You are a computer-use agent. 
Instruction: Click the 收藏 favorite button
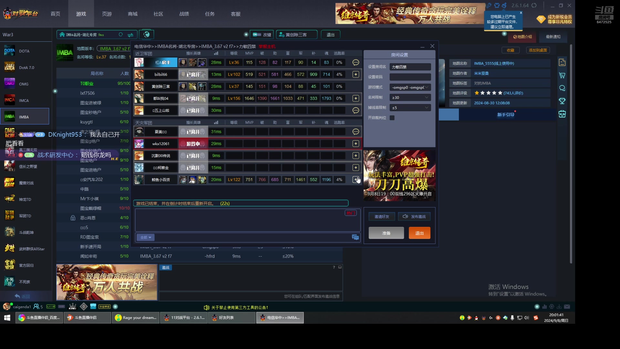(511, 50)
